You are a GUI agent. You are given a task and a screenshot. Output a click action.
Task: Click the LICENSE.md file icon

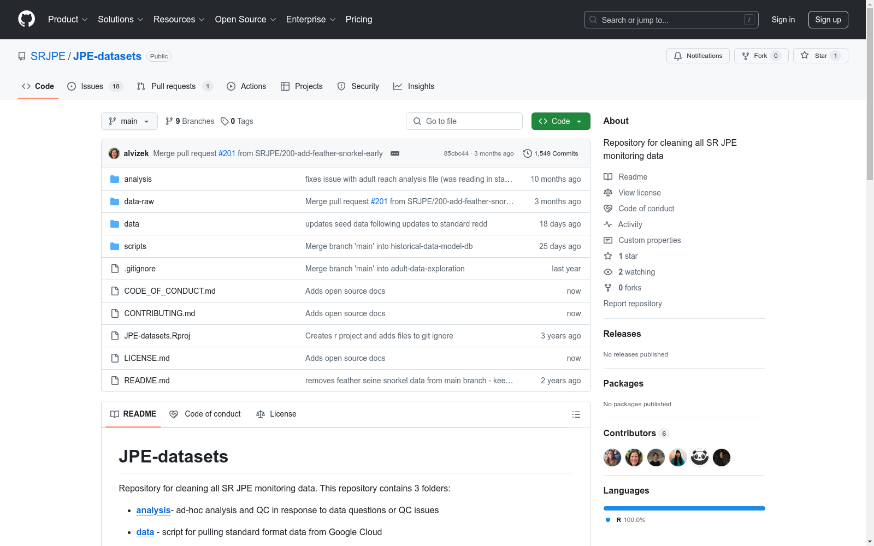pos(115,358)
